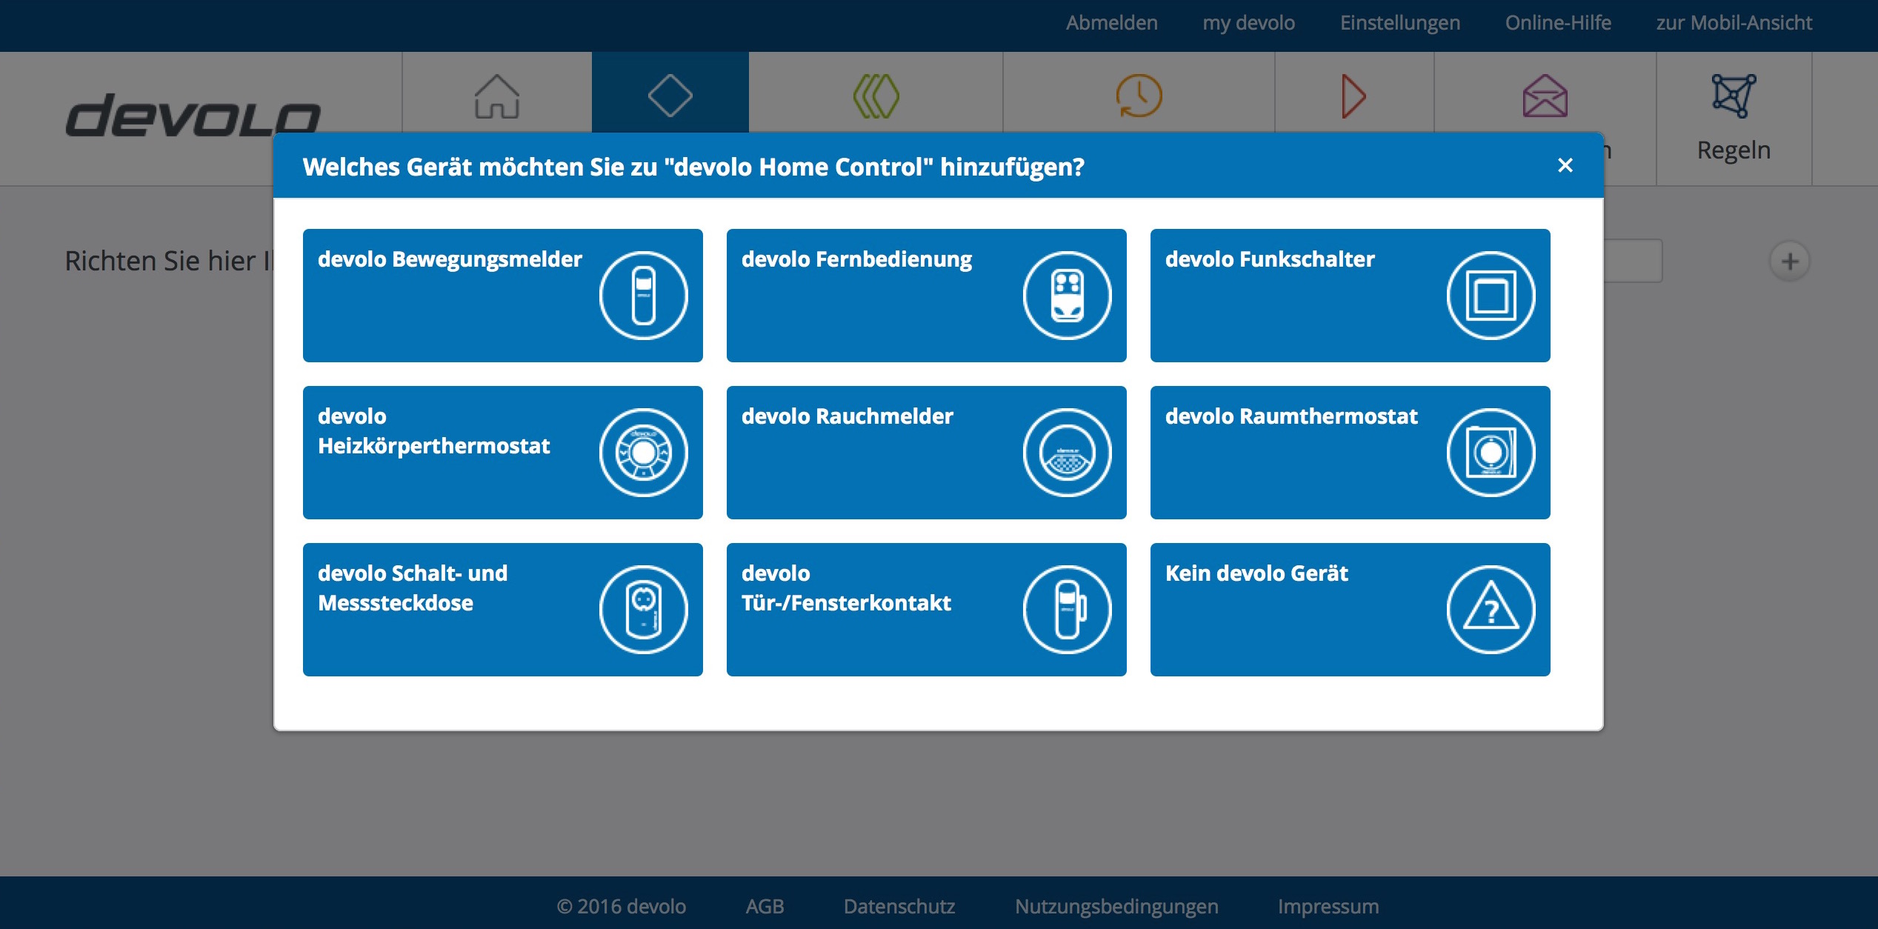
Task: Click the Raumthermostat room thermostat icon
Action: [1491, 453]
